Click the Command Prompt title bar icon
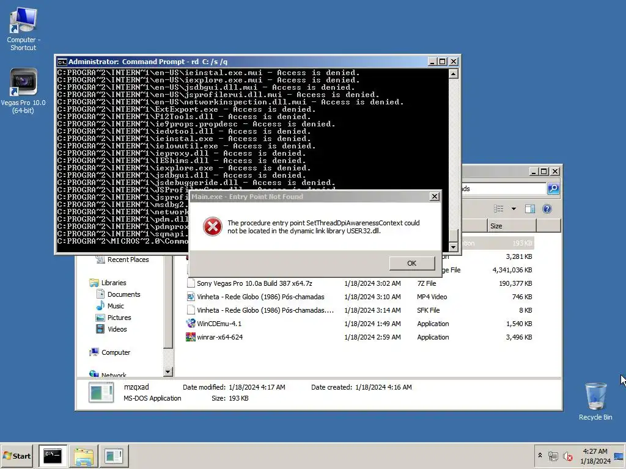626x469 pixels. coord(62,62)
